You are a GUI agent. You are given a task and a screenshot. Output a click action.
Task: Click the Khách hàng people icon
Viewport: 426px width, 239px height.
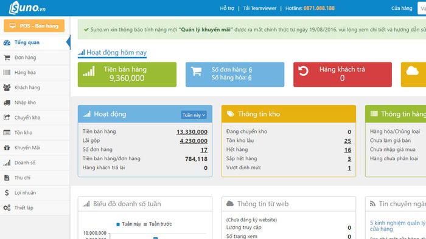tap(7, 87)
